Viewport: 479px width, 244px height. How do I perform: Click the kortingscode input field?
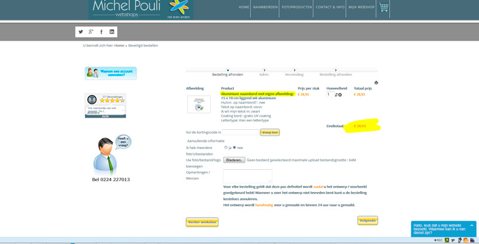[240, 132]
